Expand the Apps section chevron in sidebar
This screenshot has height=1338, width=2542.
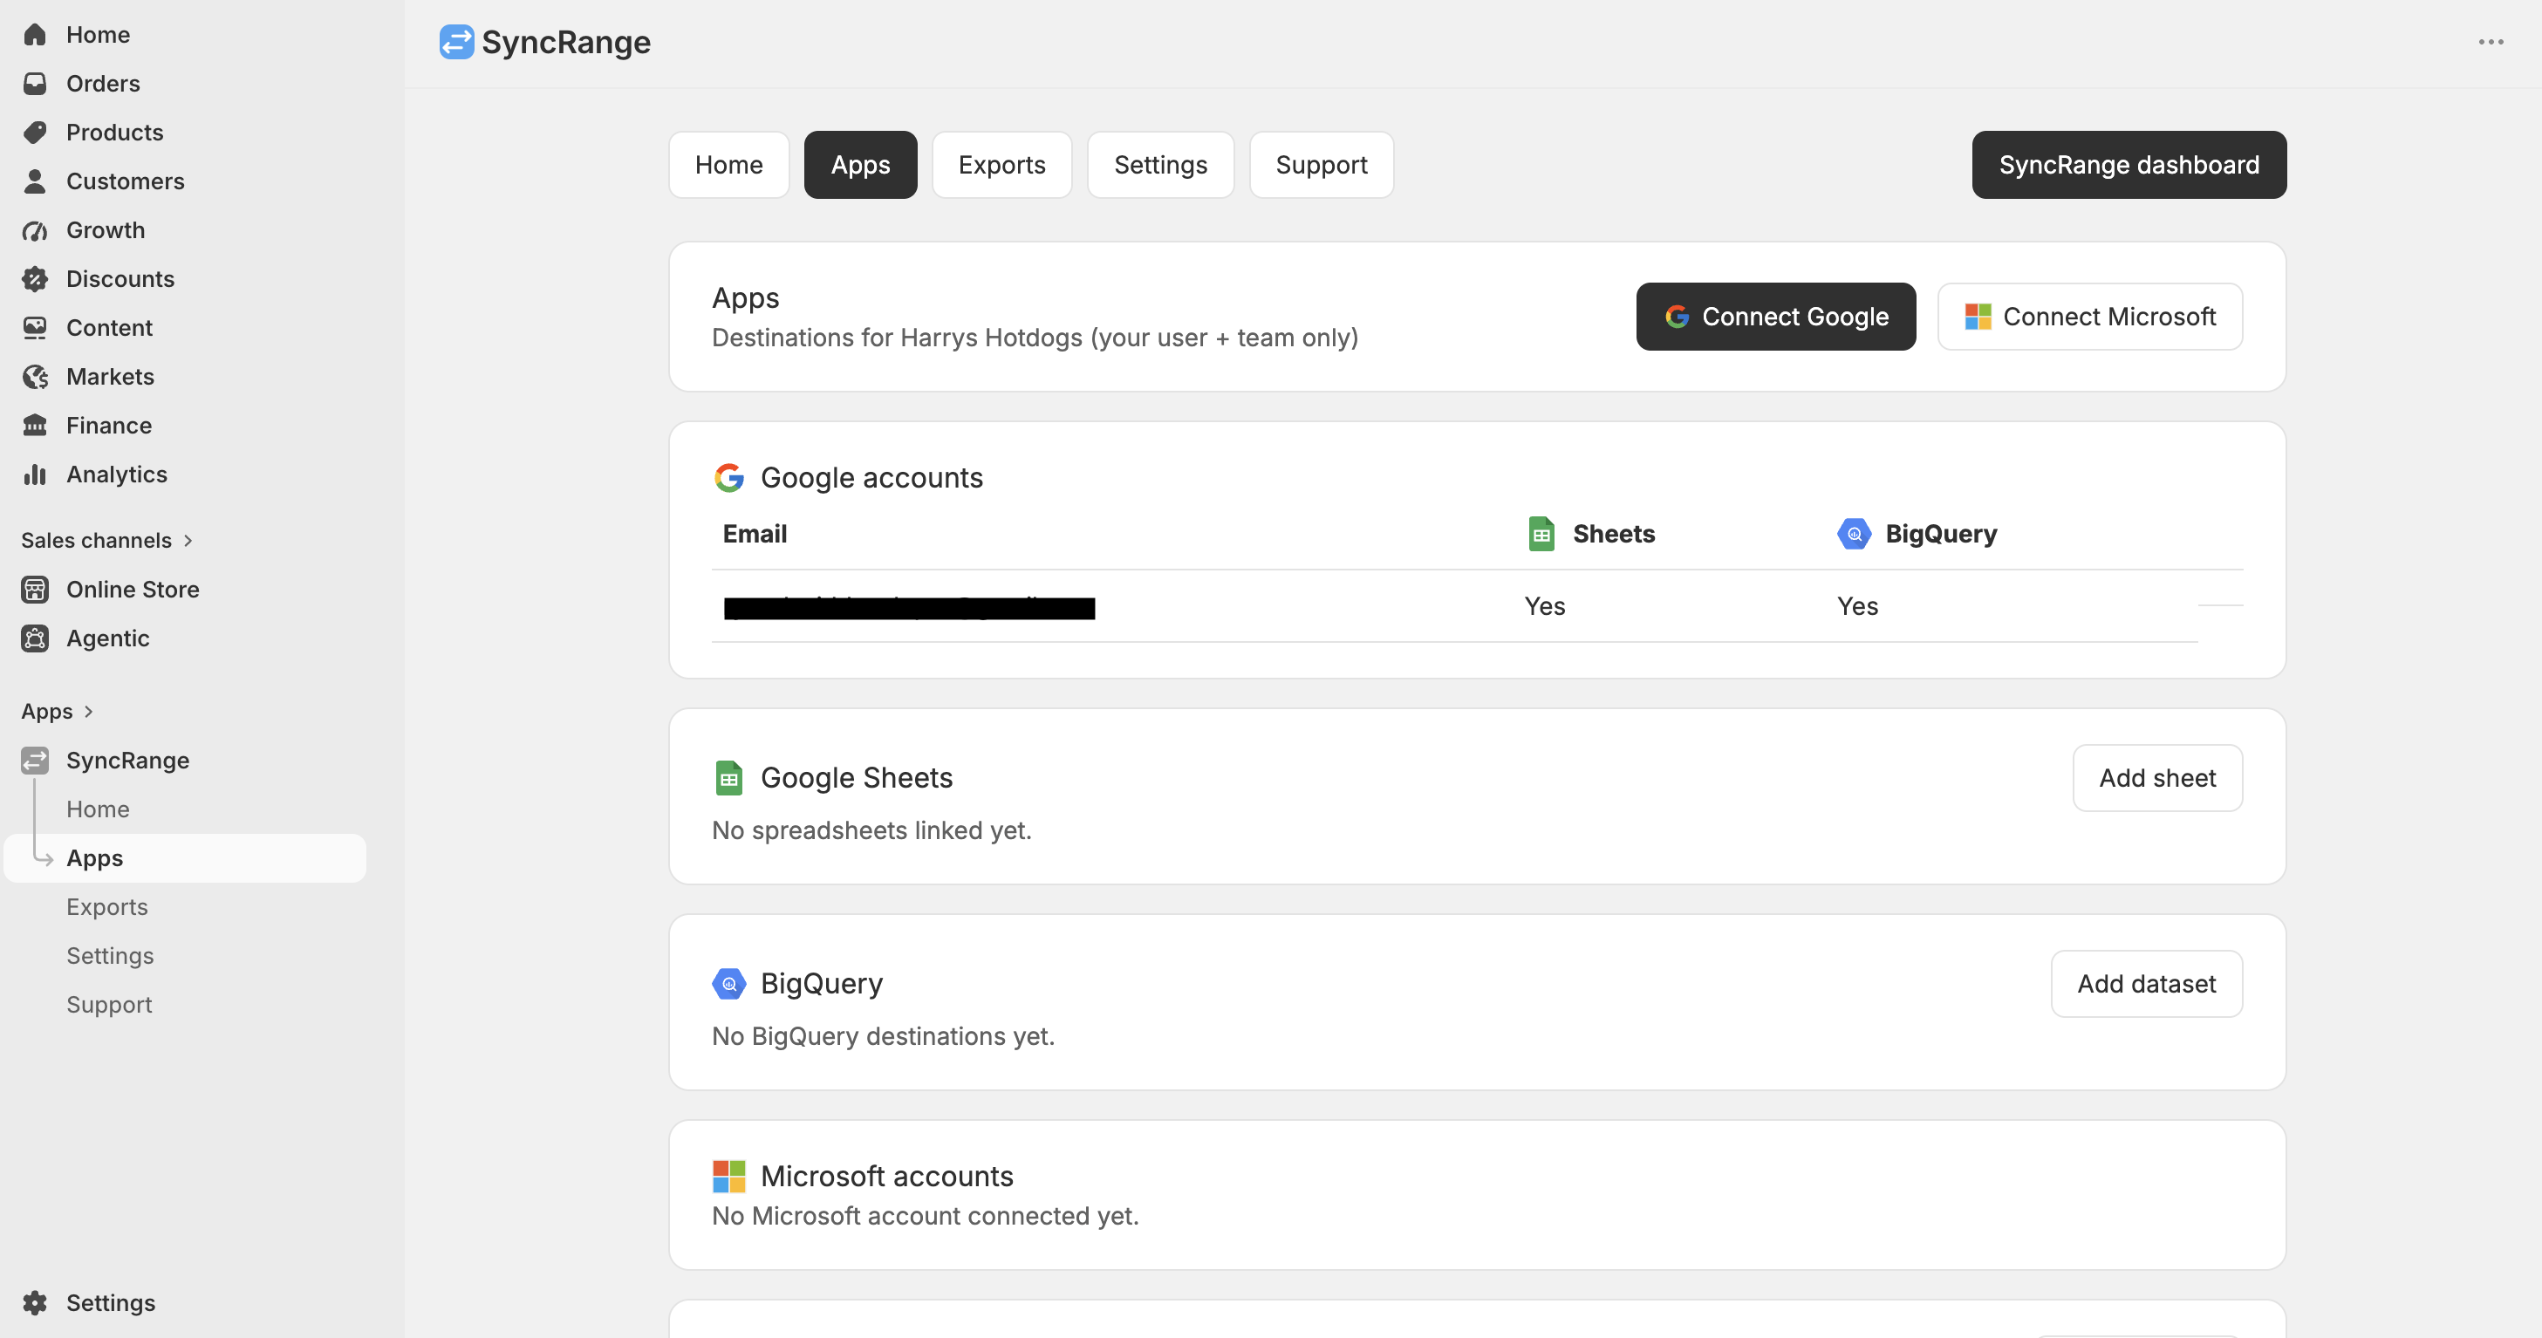tap(89, 712)
